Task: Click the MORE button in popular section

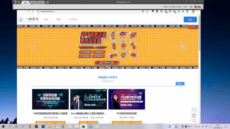Action: 180,83
